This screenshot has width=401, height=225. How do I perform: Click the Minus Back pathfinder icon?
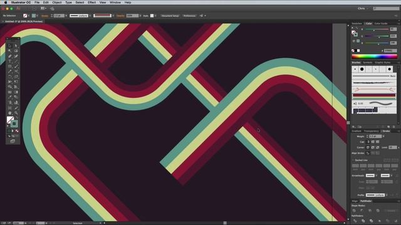[x=396, y=221]
